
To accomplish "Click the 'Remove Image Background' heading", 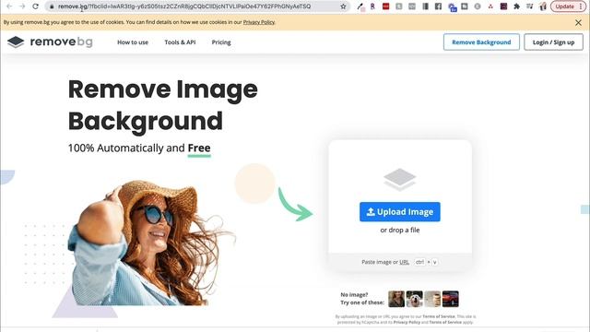I will (x=162, y=104).
